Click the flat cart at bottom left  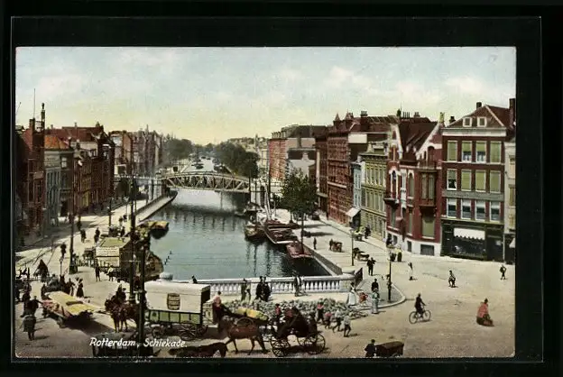69,307
